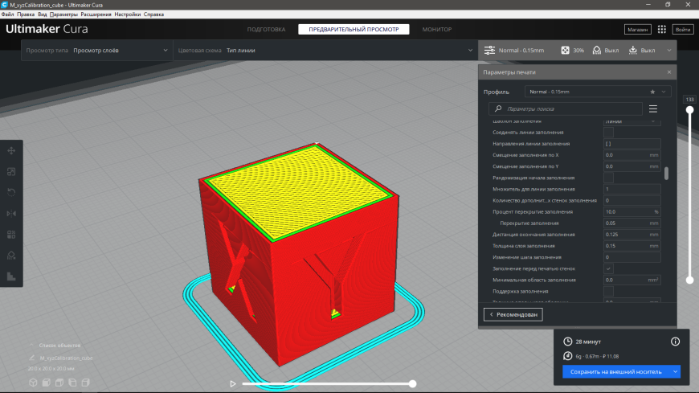Close the Параметры печати panel

point(669,72)
